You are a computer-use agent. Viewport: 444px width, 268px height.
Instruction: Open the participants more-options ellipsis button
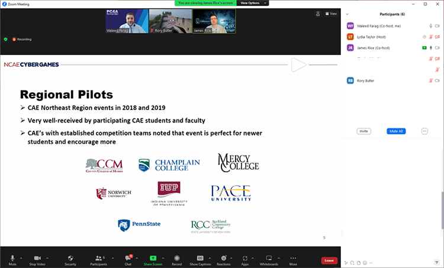pyautogui.click(x=424, y=131)
